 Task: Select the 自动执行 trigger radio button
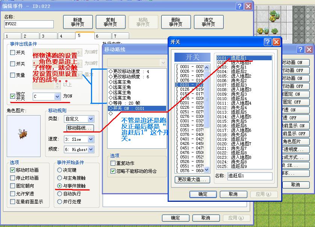59,193
